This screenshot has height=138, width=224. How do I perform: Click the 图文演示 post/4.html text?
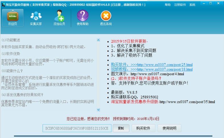tap(148, 74)
